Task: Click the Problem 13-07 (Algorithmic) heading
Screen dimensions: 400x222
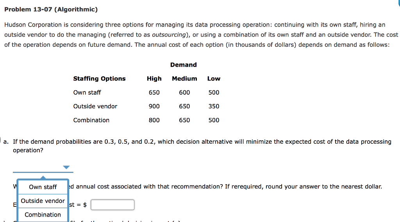Action: pyautogui.click(x=51, y=9)
